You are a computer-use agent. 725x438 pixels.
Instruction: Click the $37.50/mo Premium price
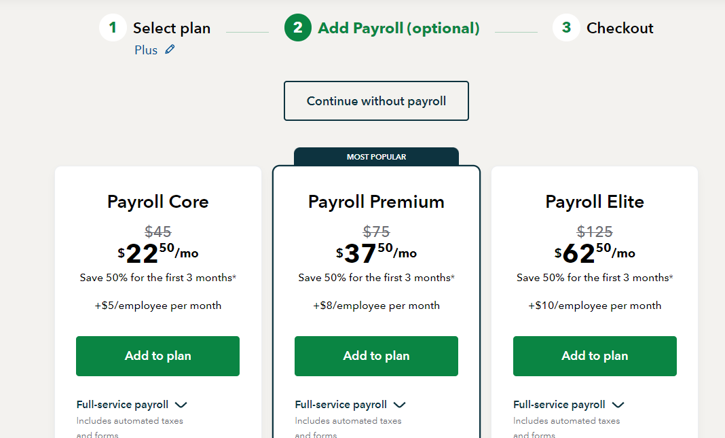(376, 253)
